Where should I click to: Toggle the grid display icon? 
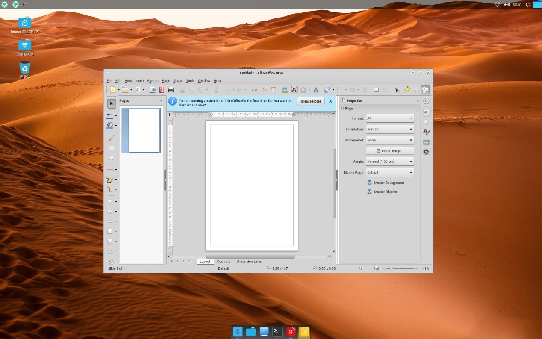point(254,90)
